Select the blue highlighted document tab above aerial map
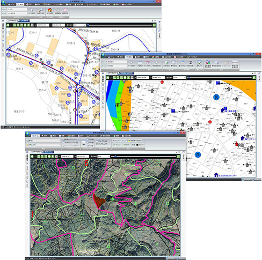Viewport: 262px width, 260px height. coord(48,152)
